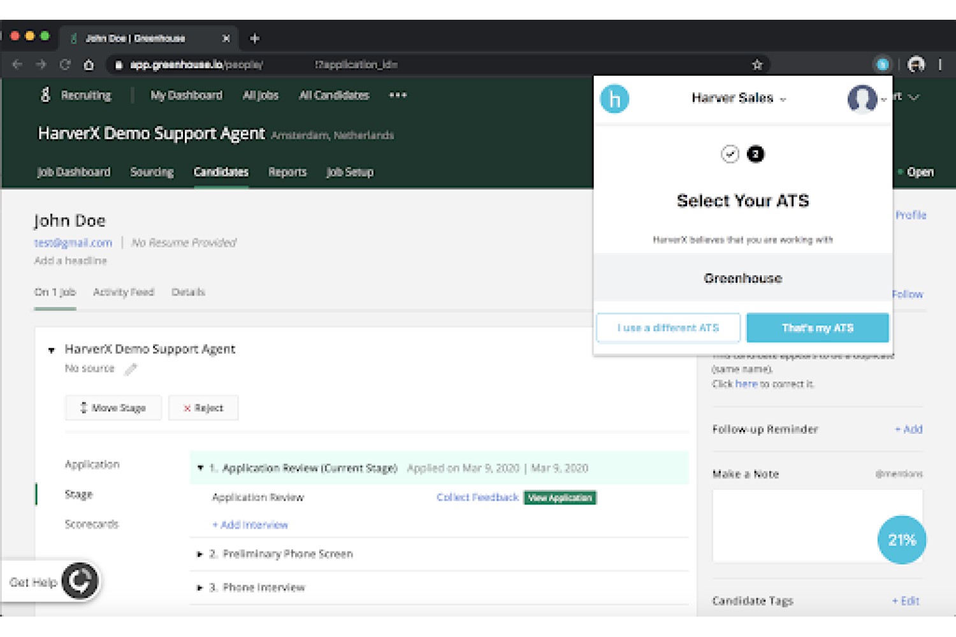Open the Job Setup tab
This screenshot has height=637, width=956.
point(350,172)
